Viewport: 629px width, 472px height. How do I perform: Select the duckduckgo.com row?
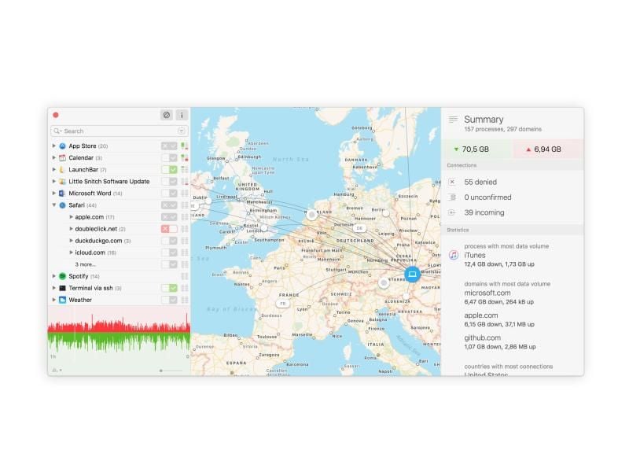(119, 241)
